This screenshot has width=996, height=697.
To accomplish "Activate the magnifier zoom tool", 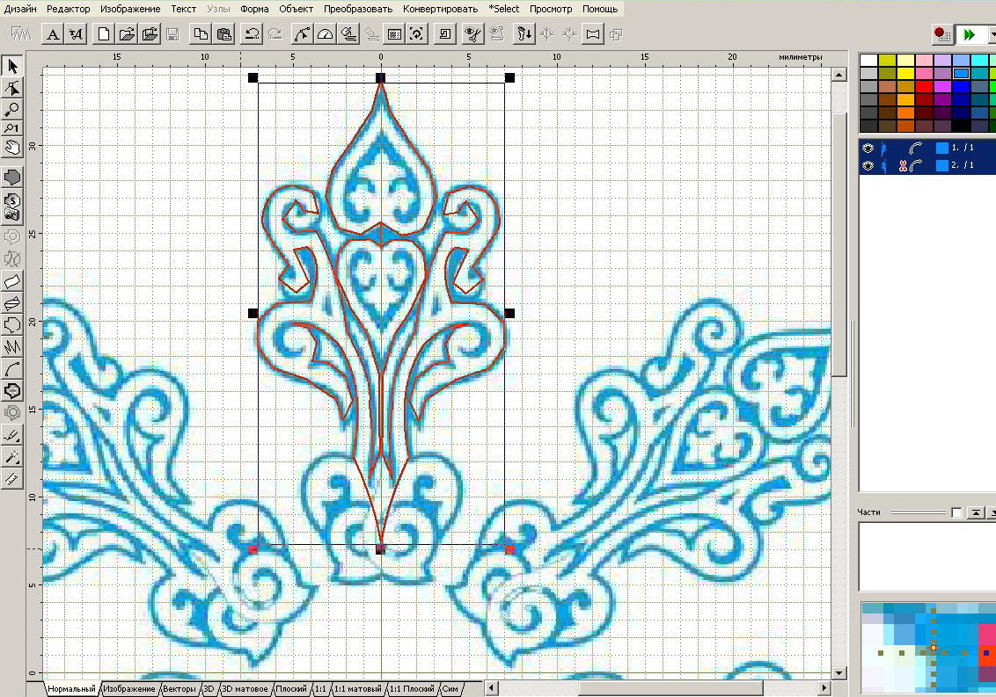I will coord(12,109).
